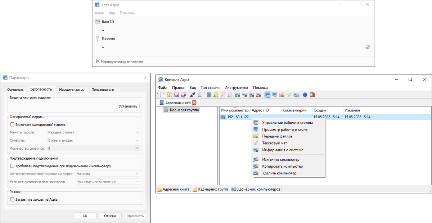Screen dimensions: 432x223
Task: Click the Save floppy disk toolbar icon
Action: [176, 95]
